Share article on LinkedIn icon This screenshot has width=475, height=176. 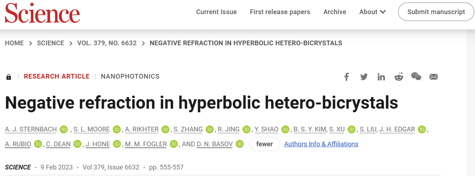[381, 77]
